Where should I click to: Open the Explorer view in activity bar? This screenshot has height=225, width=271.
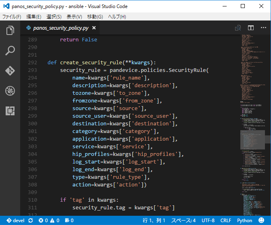[x=10, y=31]
